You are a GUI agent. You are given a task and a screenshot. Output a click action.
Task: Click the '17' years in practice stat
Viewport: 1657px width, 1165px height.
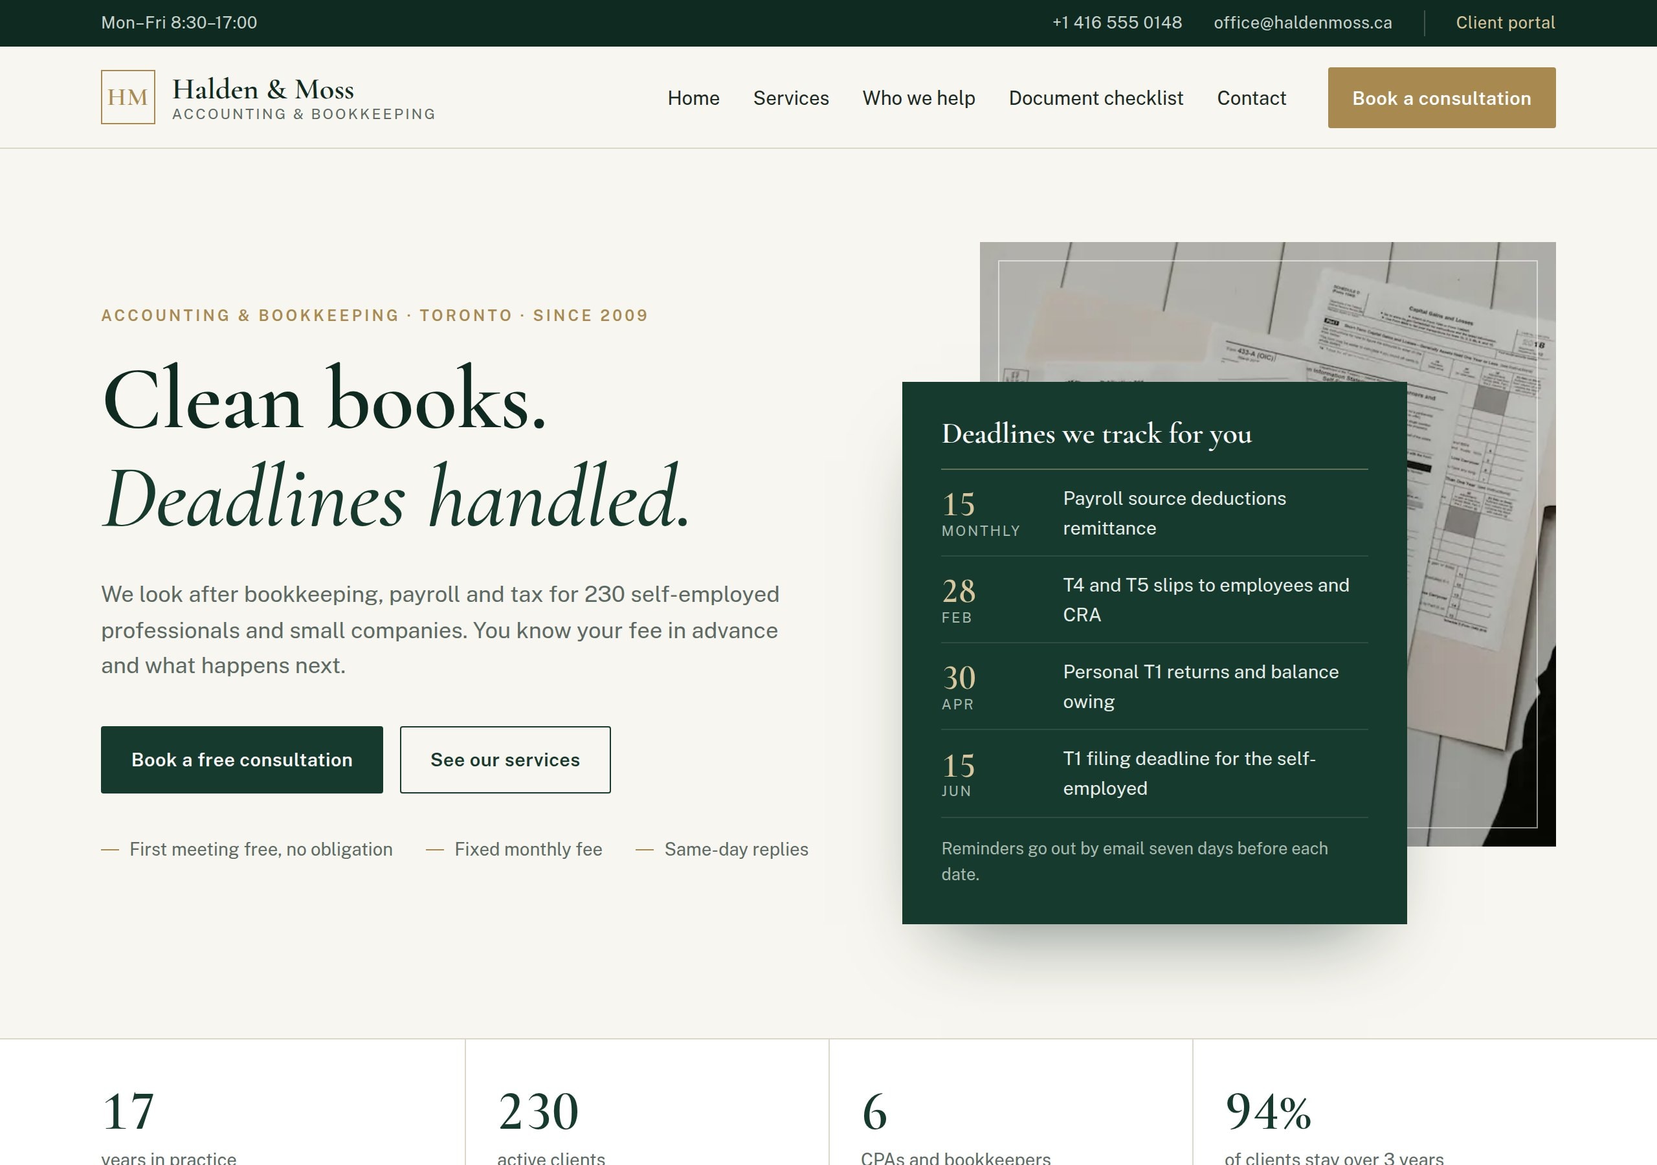click(128, 1113)
